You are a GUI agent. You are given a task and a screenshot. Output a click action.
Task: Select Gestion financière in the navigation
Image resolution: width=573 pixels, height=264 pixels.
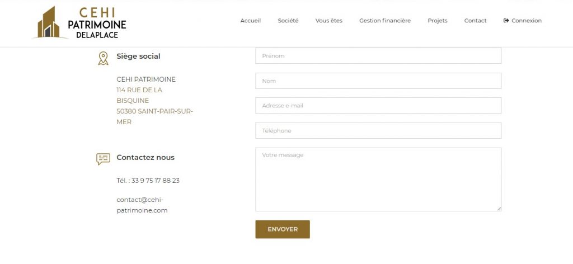pos(384,21)
